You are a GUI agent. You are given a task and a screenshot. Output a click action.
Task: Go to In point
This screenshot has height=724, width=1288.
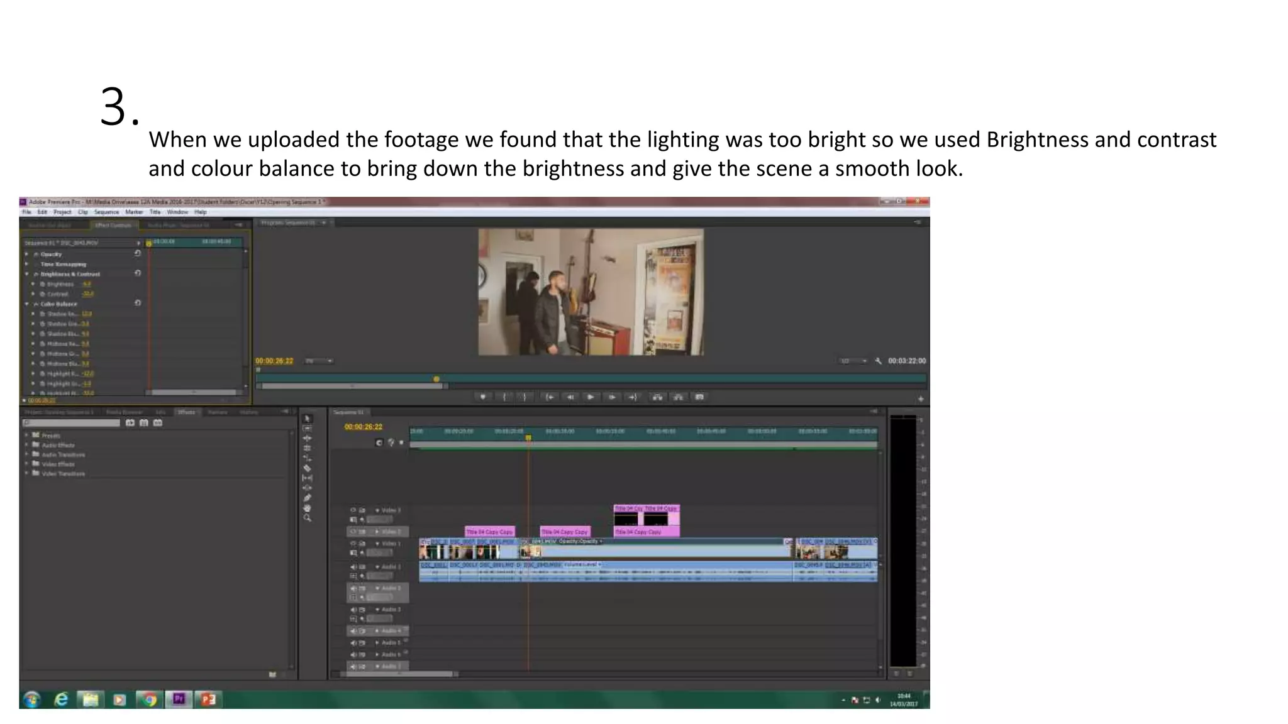coord(550,397)
